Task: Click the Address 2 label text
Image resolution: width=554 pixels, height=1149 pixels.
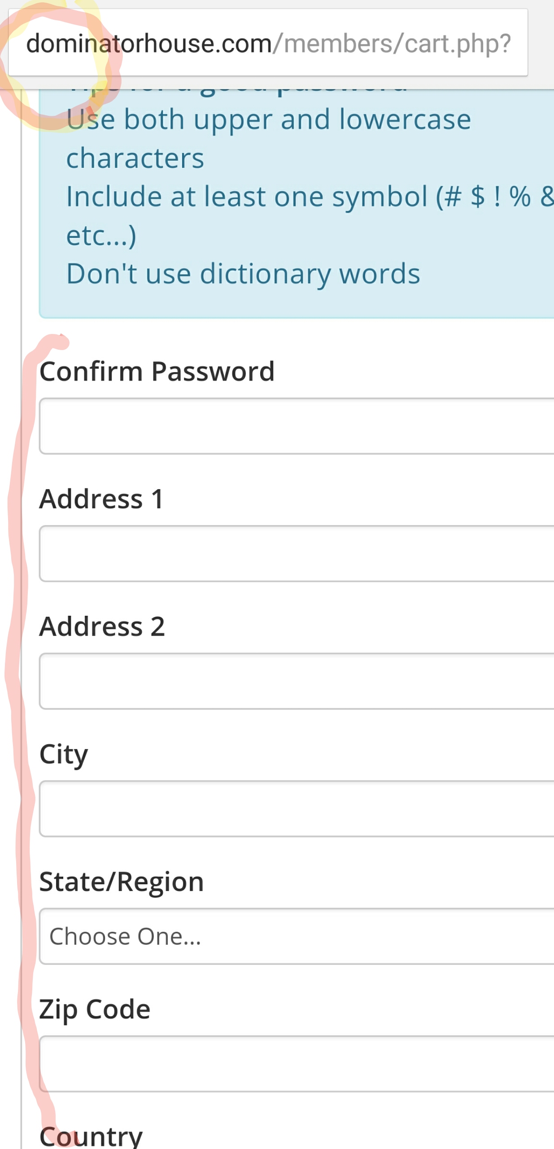Action: tap(102, 626)
